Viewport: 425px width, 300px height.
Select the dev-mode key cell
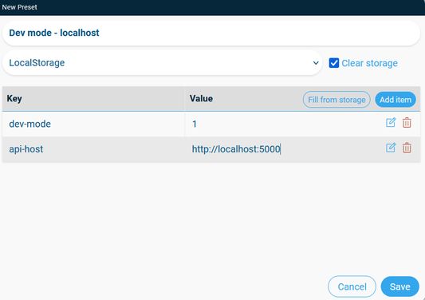tap(93, 124)
